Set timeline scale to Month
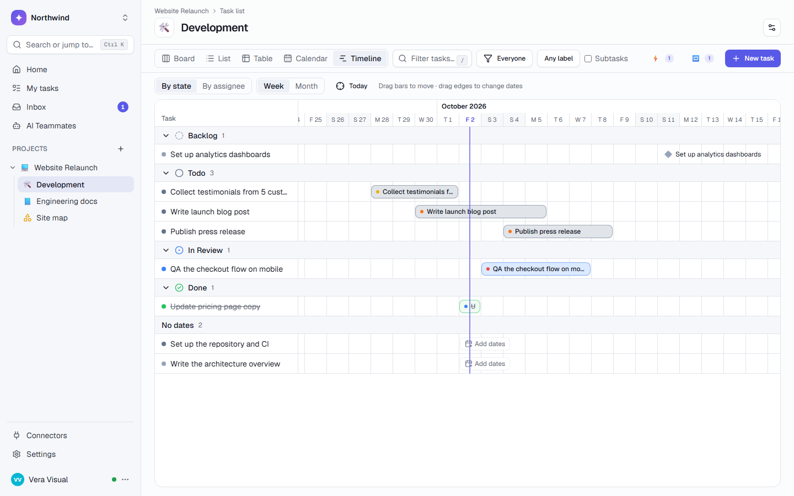Image resolution: width=794 pixels, height=496 pixels. tap(307, 86)
